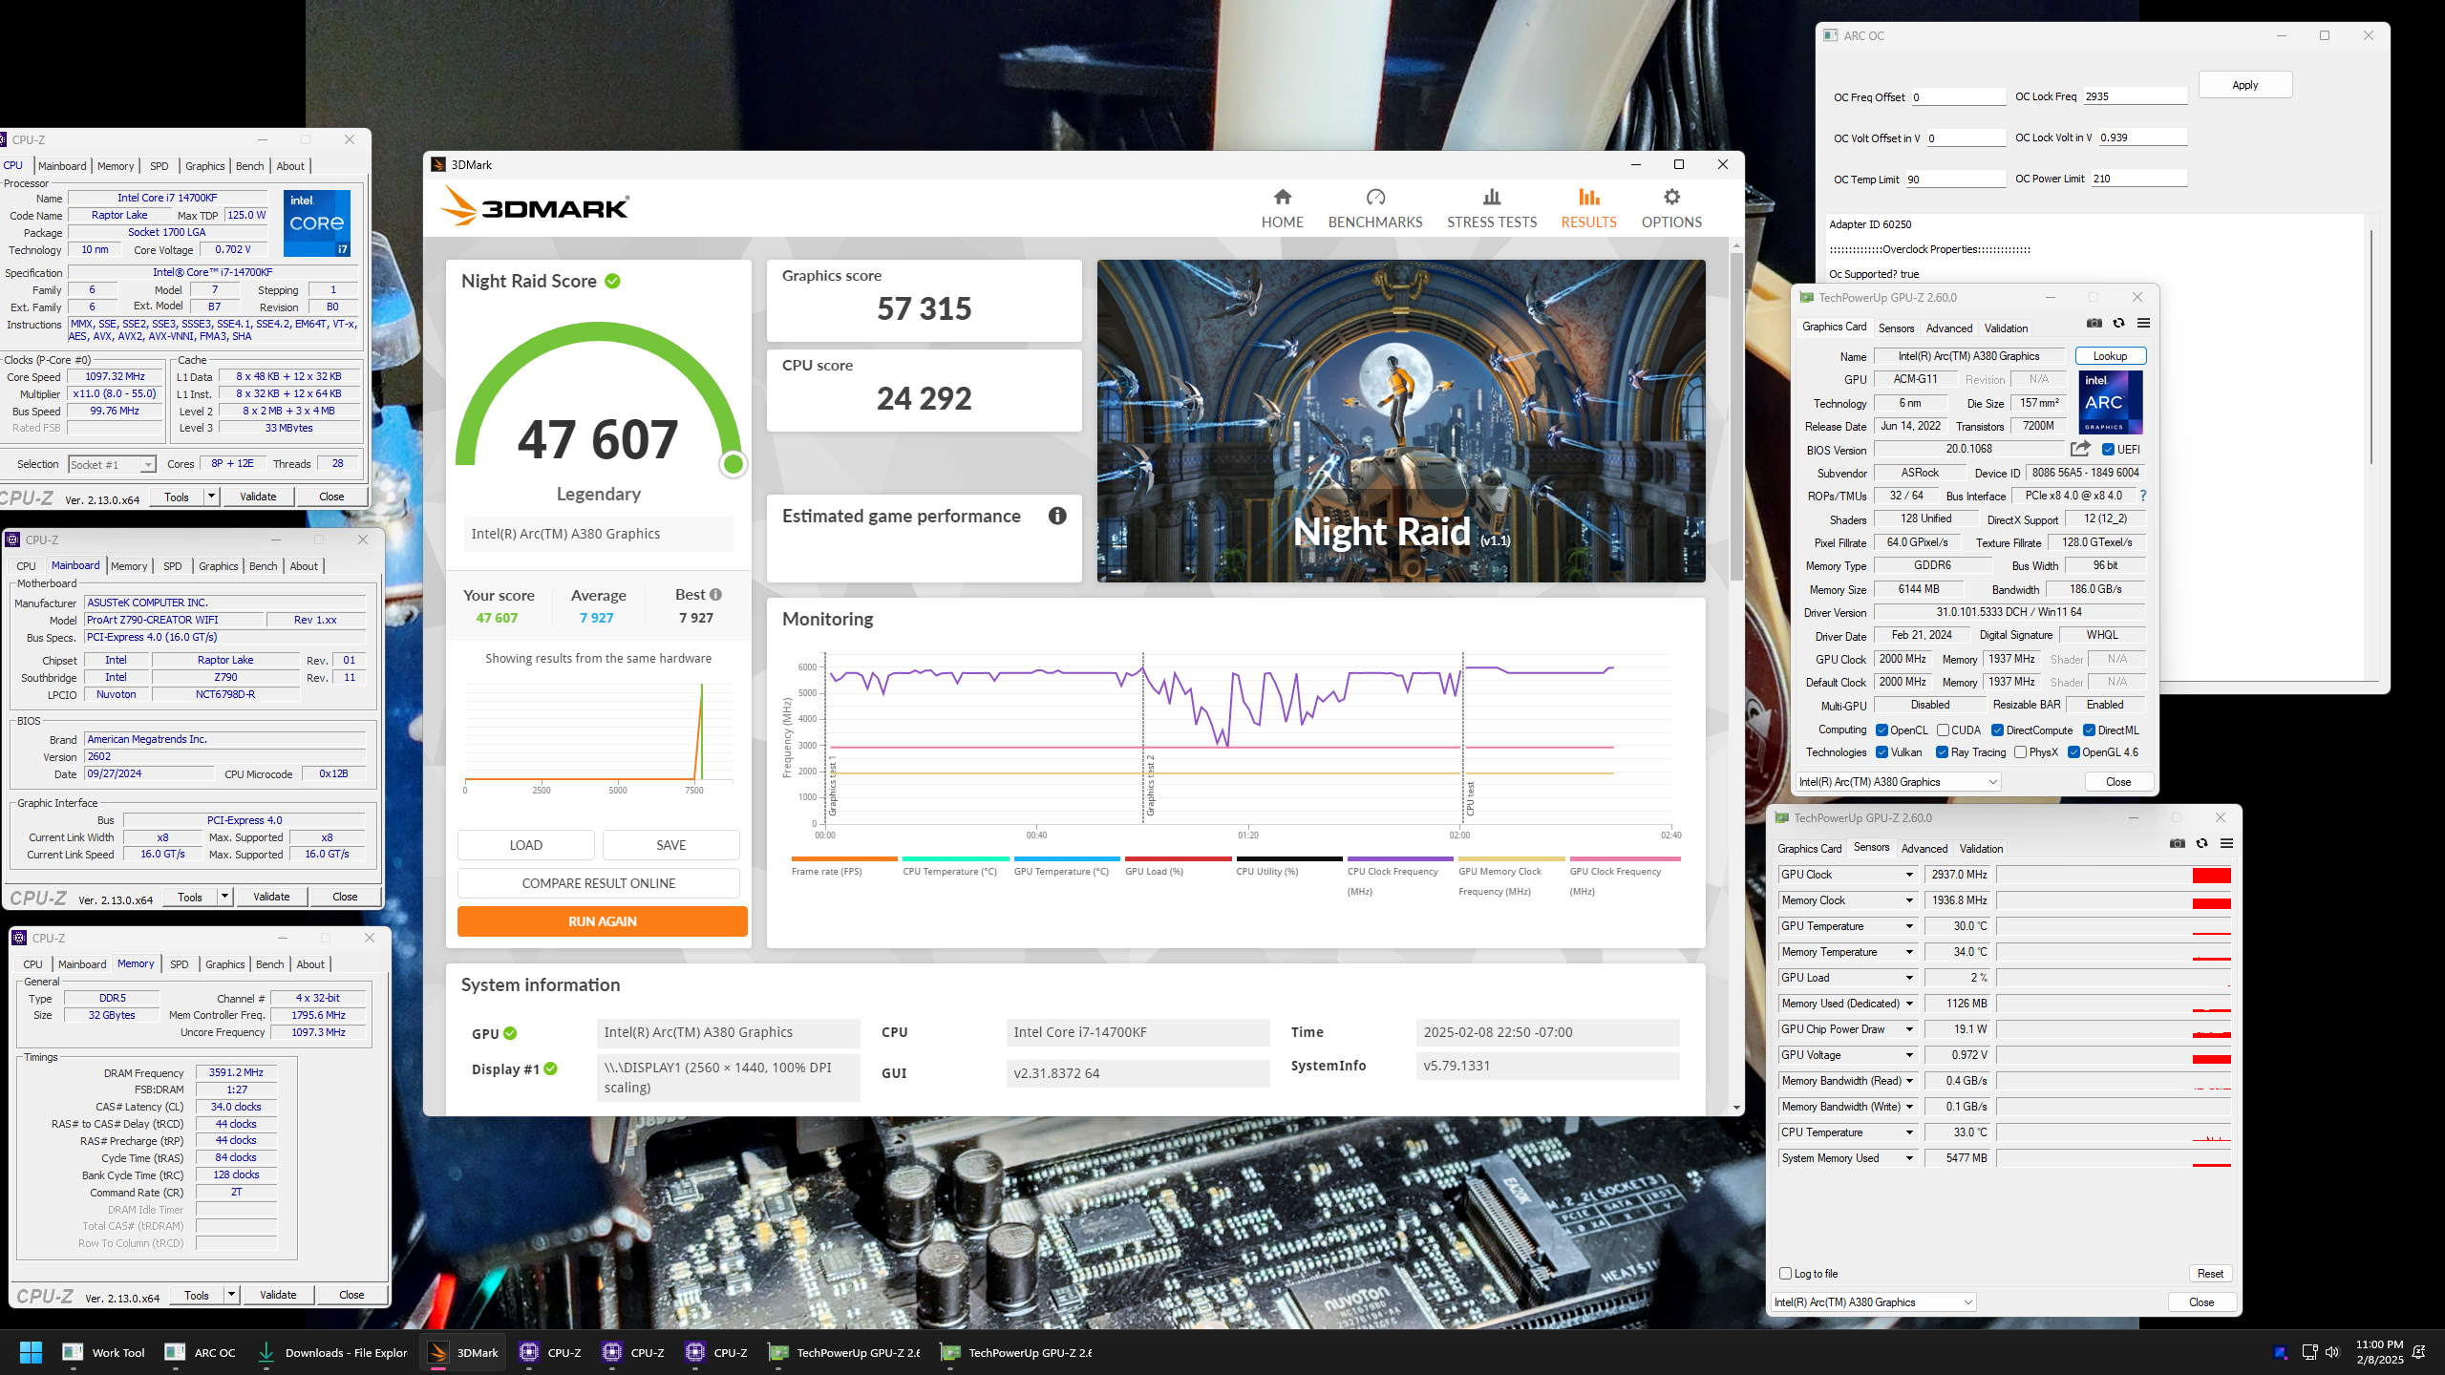
Task: Expand the Tools arrow in CPU-Z Memory window
Action: (x=231, y=1295)
